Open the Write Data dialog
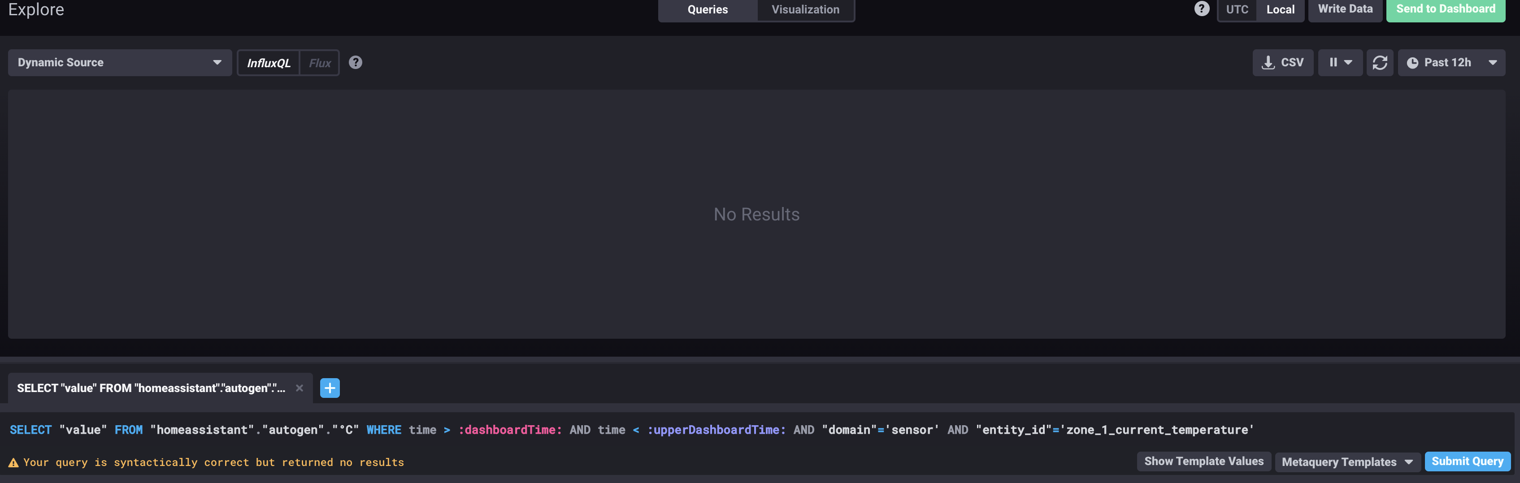Screen dimensions: 1520x483 click(1345, 8)
